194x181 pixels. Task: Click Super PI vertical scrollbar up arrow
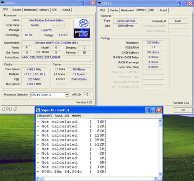pyautogui.click(x=160, y=121)
